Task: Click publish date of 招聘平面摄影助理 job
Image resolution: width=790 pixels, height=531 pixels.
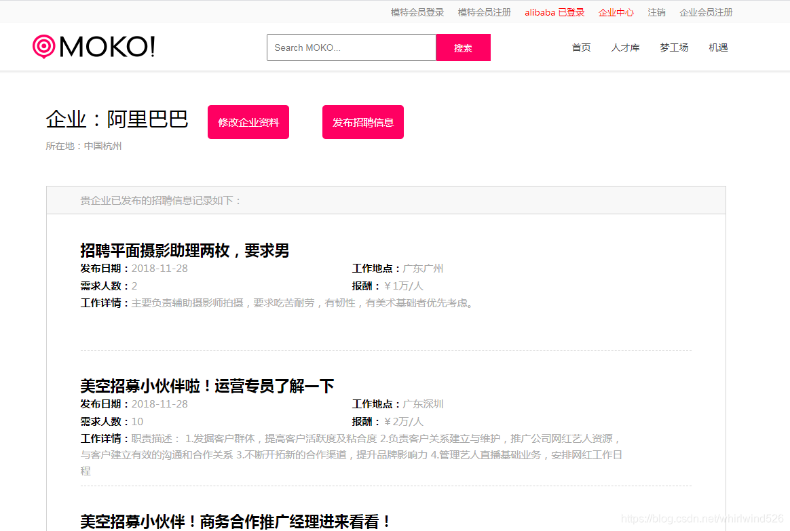Action: 159,269
